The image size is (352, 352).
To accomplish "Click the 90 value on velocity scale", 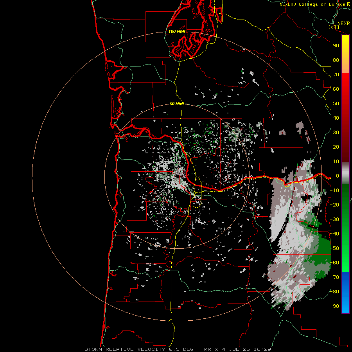I will coord(336,46).
